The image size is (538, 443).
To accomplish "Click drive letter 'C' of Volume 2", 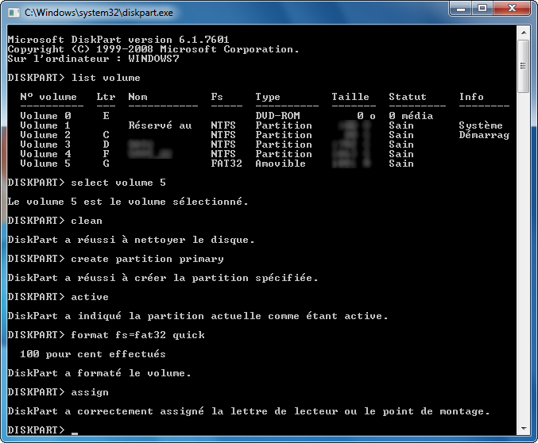I will coord(106,135).
